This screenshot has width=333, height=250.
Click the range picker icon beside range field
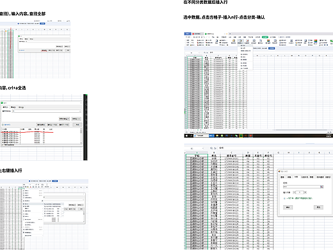click(x=321, y=187)
